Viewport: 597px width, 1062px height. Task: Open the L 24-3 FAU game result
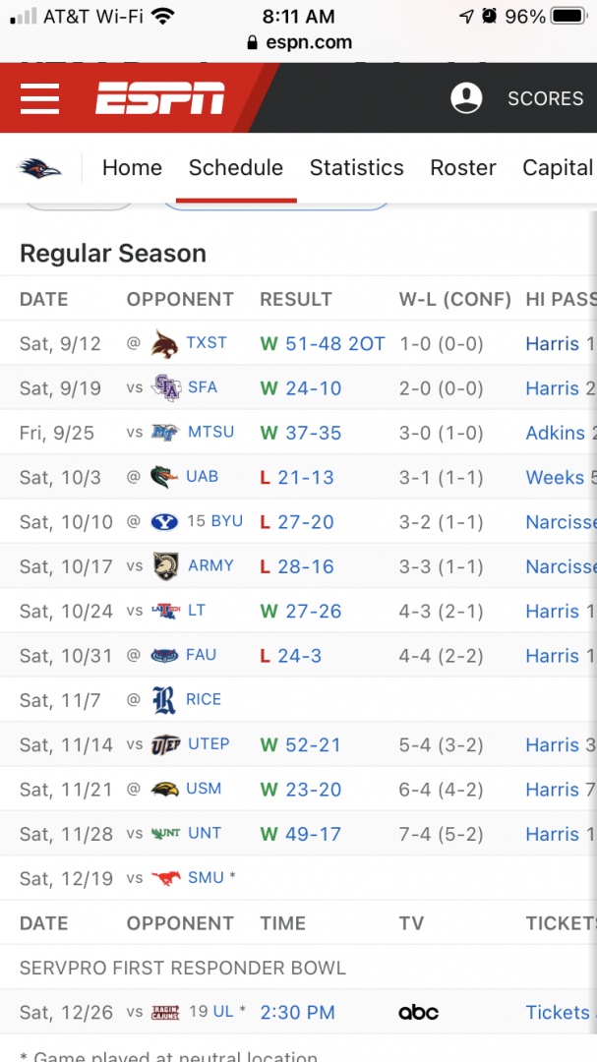(291, 656)
